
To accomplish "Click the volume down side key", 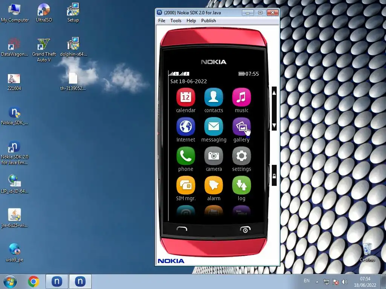I will [274, 126].
